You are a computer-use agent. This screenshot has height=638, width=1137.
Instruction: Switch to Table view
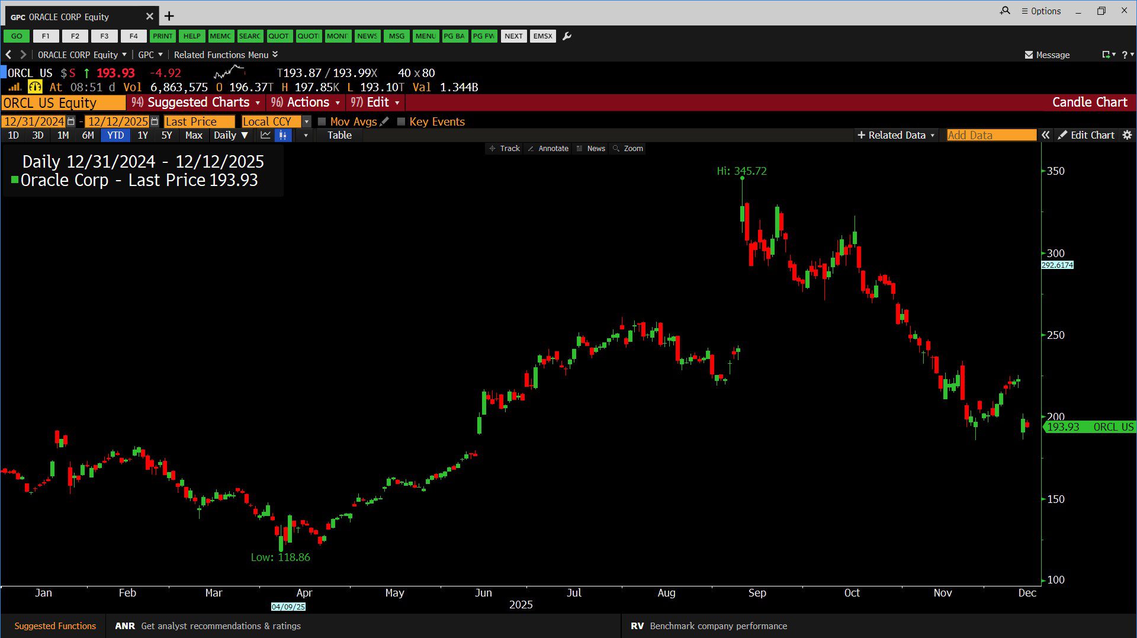339,135
